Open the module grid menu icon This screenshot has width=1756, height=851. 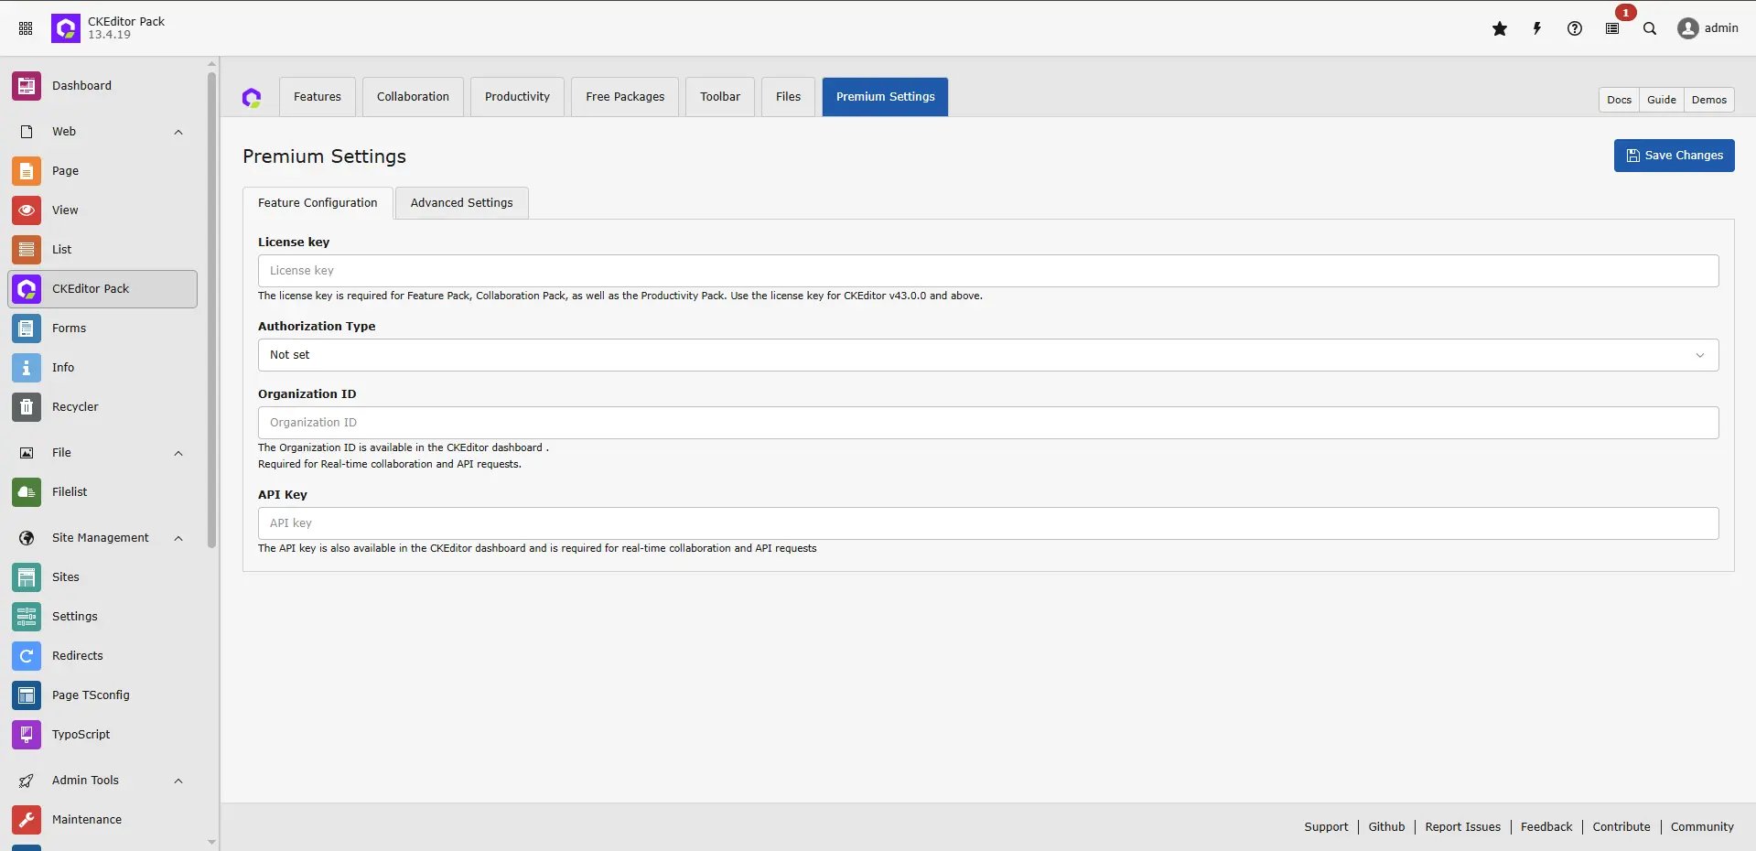coord(26,28)
